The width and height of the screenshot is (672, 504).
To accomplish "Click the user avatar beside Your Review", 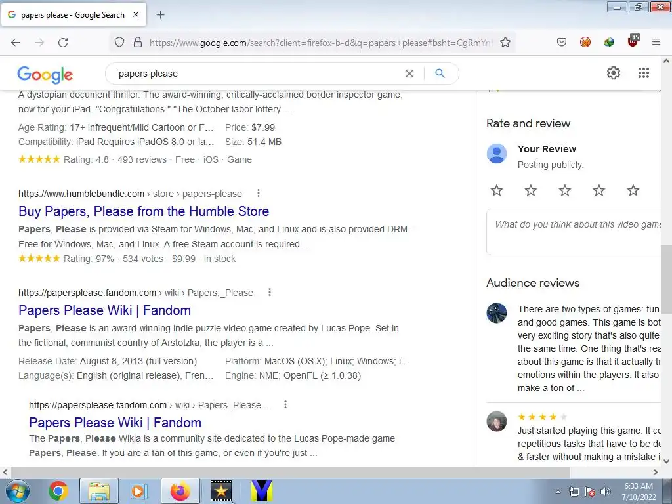I will tap(497, 154).
